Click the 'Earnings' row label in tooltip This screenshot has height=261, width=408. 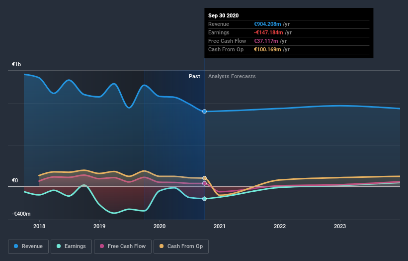(x=219, y=32)
